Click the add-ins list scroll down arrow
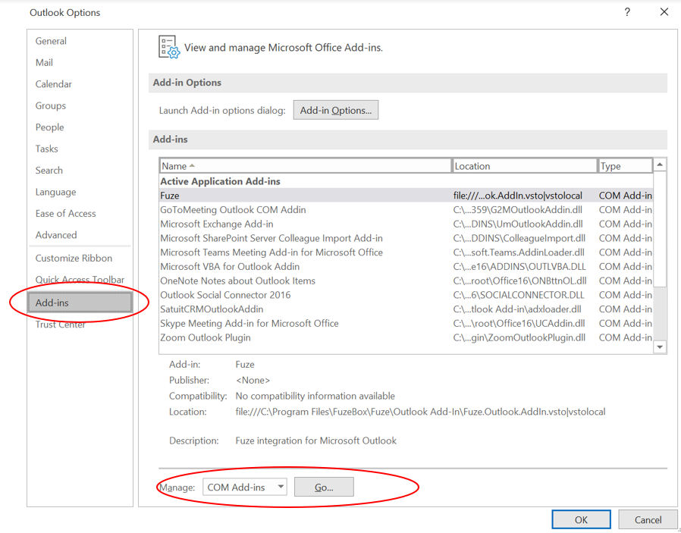This screenshot has height=533, width=681. pos(660,346)
